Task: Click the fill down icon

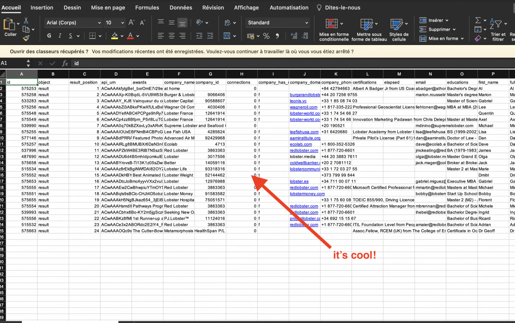Action: tap(478, 30)
